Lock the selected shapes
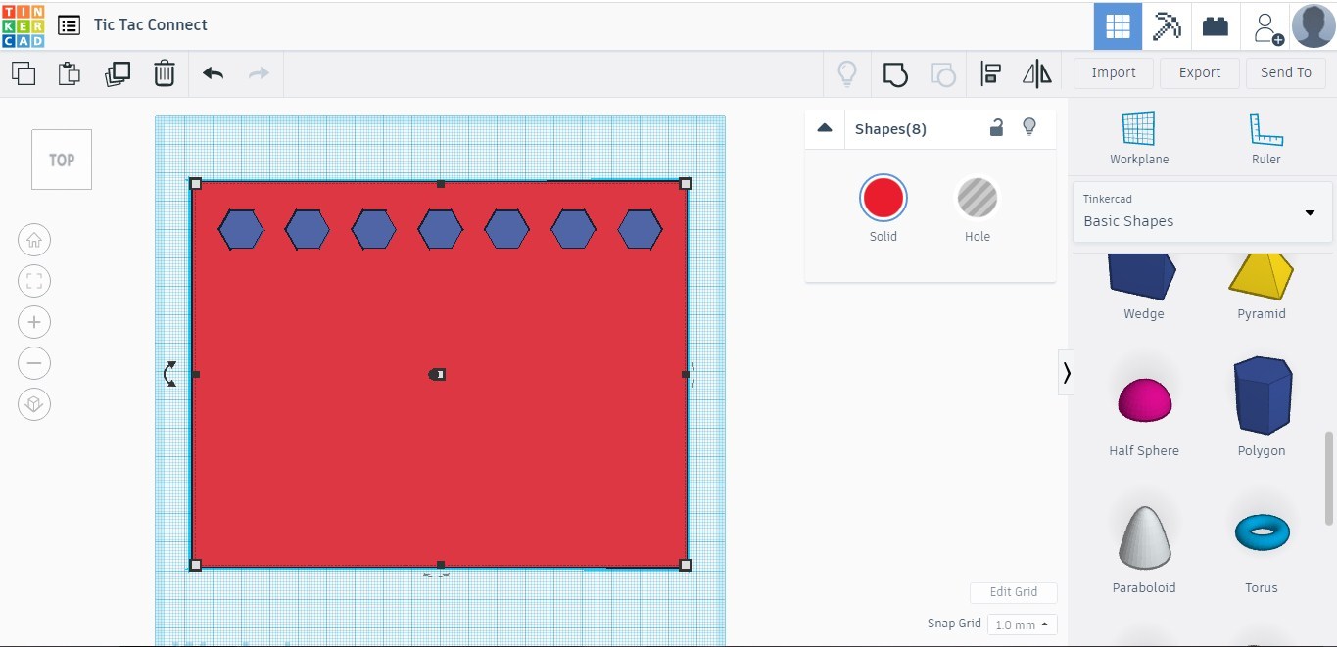The image size is (1337, 647). [996, 127]
